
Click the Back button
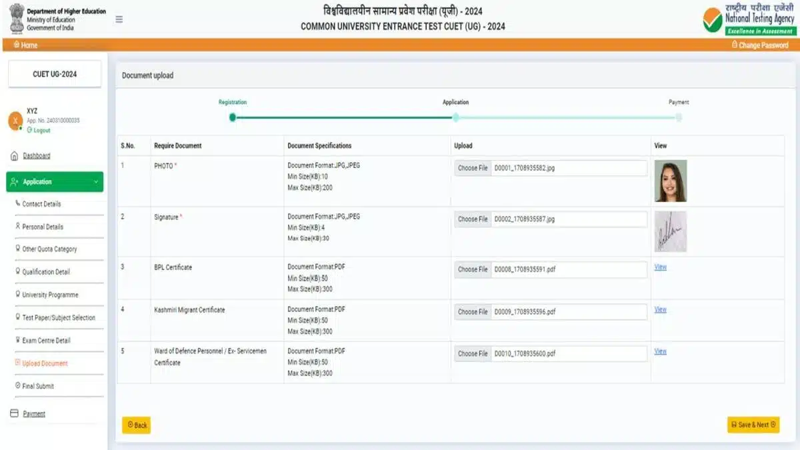click(137, 425)
